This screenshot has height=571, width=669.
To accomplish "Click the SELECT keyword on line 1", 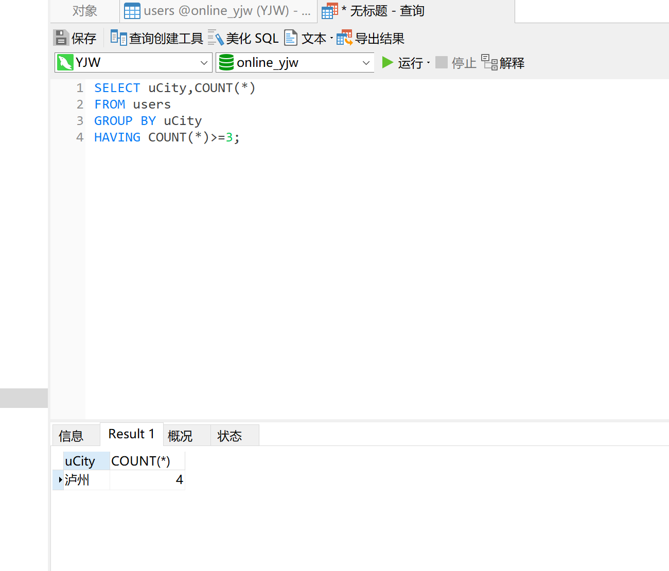I will [117, 88].
